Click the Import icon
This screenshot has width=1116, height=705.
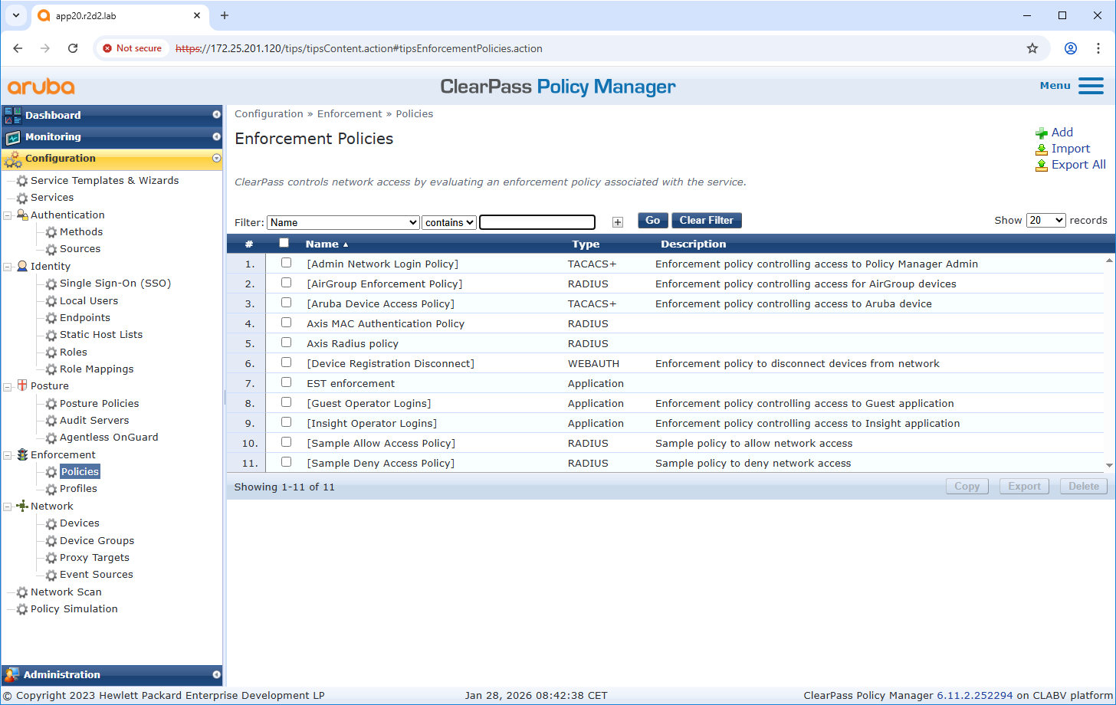(1041, 149)
